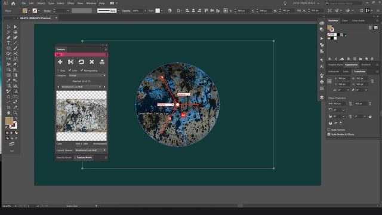The width and height of the screenshot is (382, 215).
Task: Click the X remove icon in Texture panel
Action: (91, 62)
